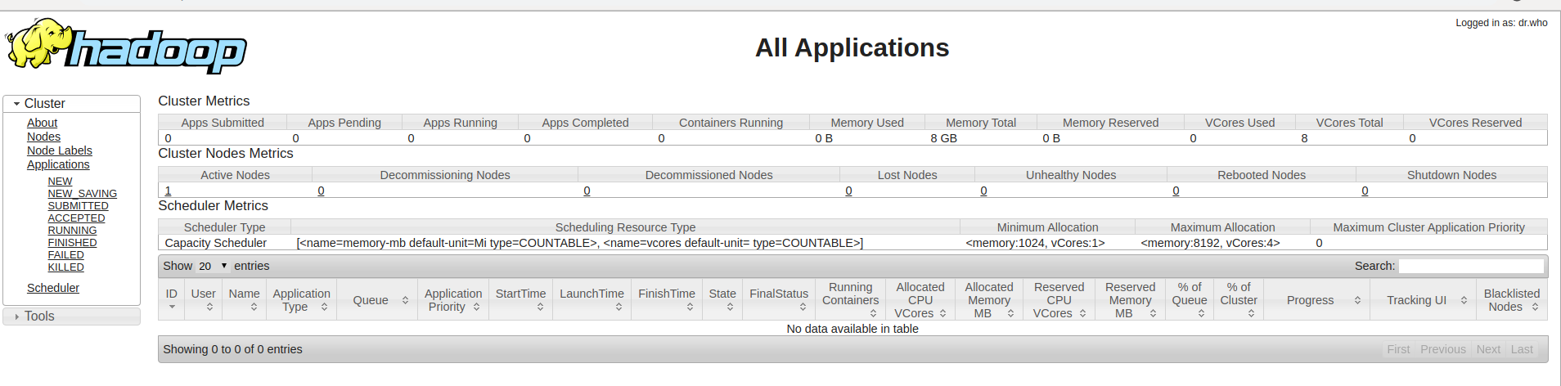Sort by Blacklisted Nodes column

[x=1512, y=299]
